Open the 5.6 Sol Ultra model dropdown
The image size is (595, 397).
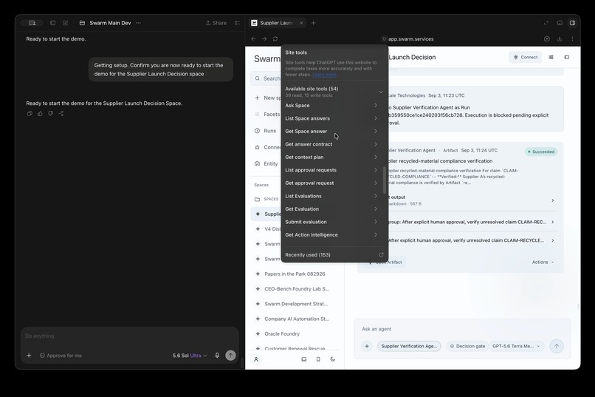(x=190, y=356)
